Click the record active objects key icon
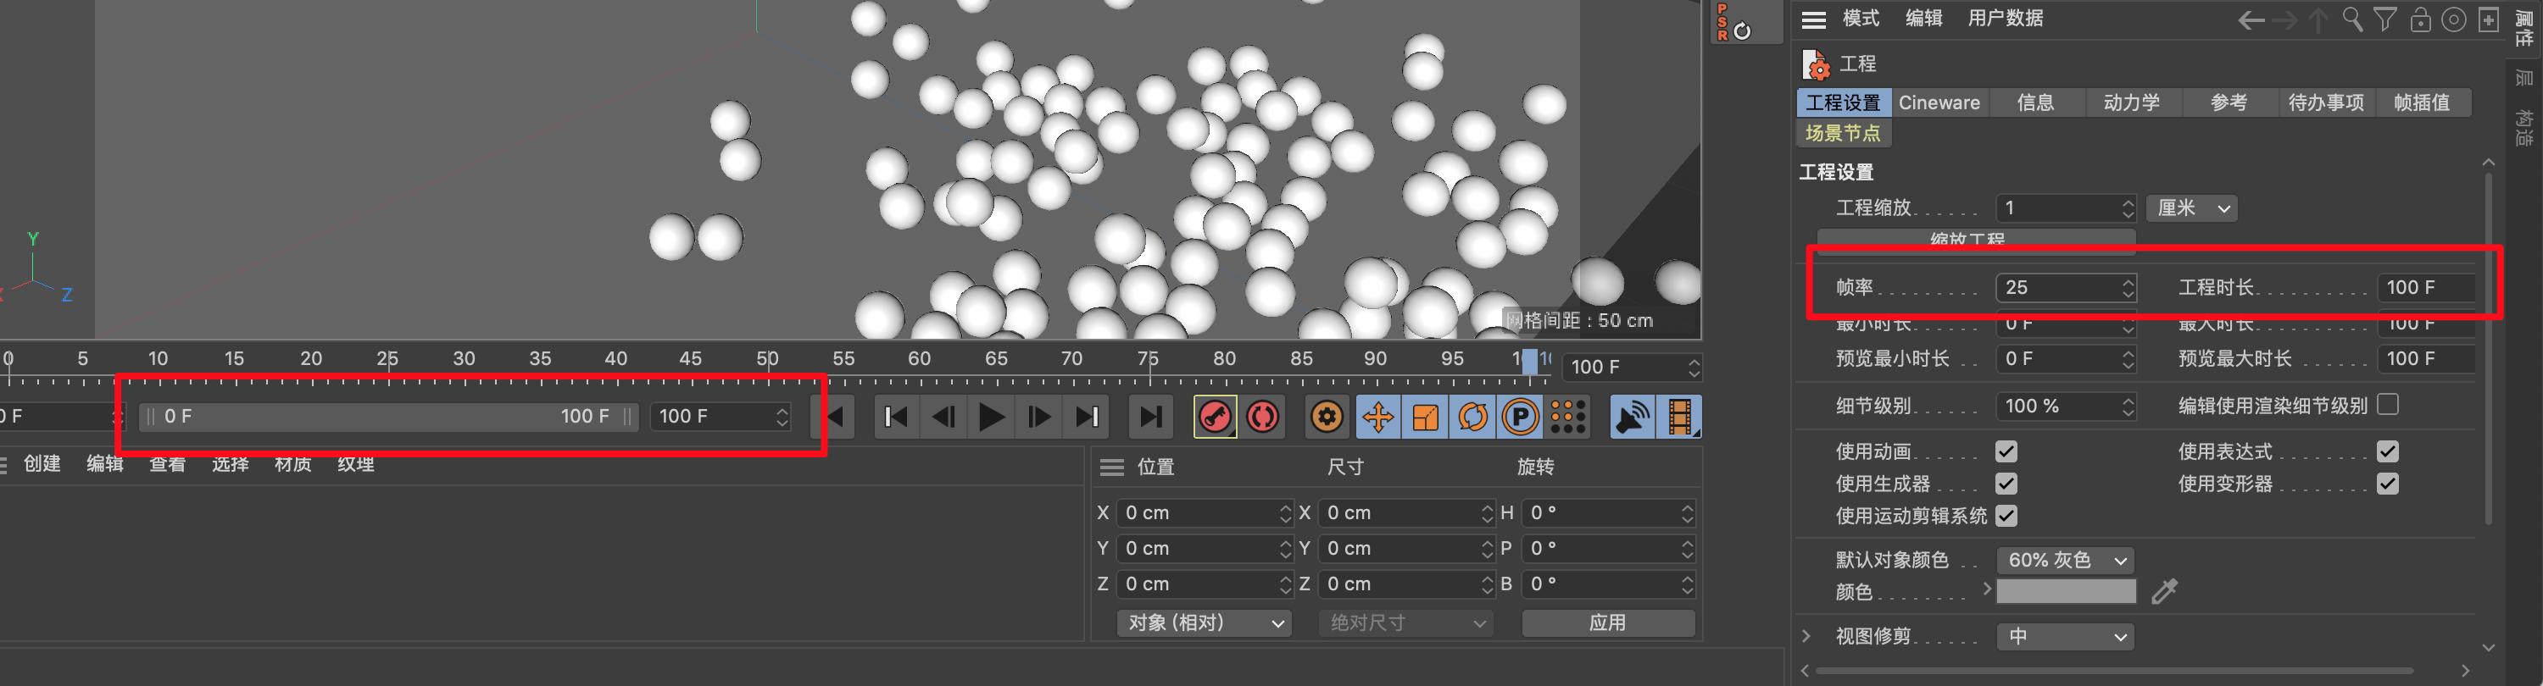This screenshot has height=686, width=2543. [x=1214, y=417]
